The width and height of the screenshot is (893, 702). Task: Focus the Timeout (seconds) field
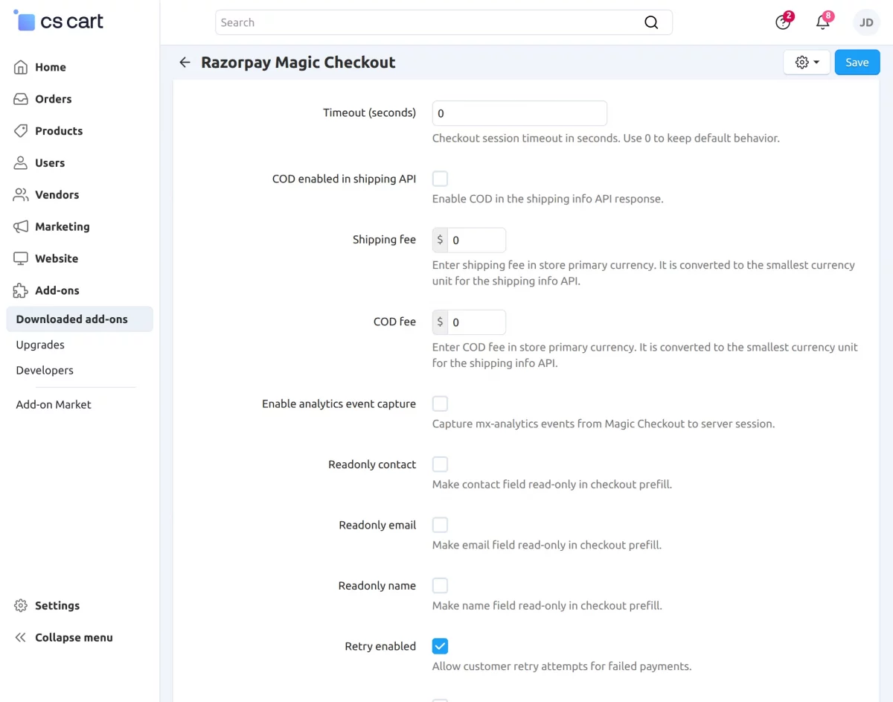(x=519, y=113)
